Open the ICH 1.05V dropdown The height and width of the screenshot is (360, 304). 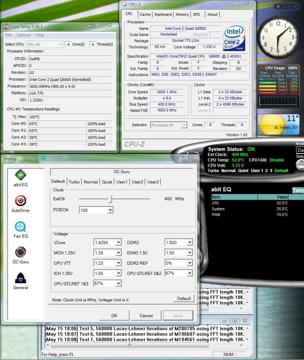(x=118, y=273)
